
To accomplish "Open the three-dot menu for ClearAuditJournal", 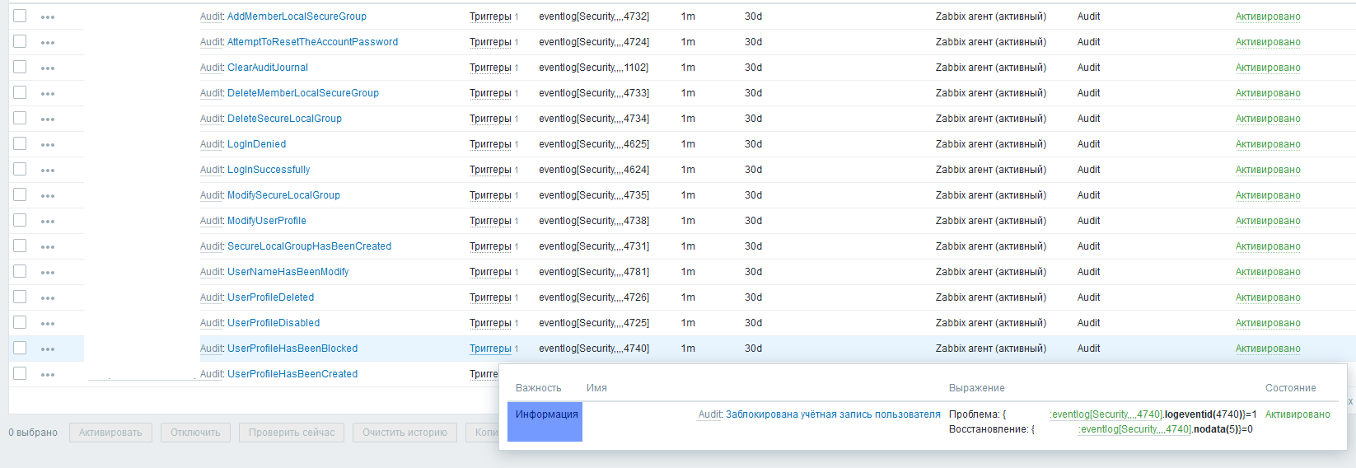I will [48, 68].
